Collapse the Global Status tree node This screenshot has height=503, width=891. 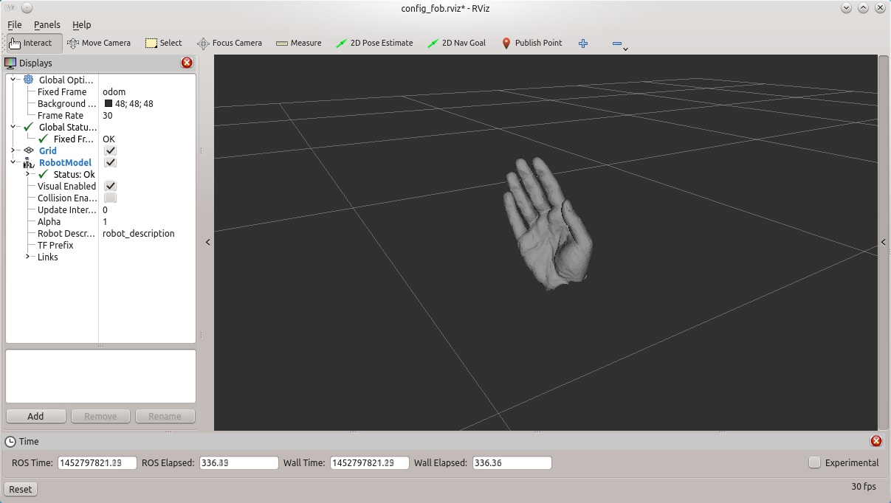[x=13, y=127]
